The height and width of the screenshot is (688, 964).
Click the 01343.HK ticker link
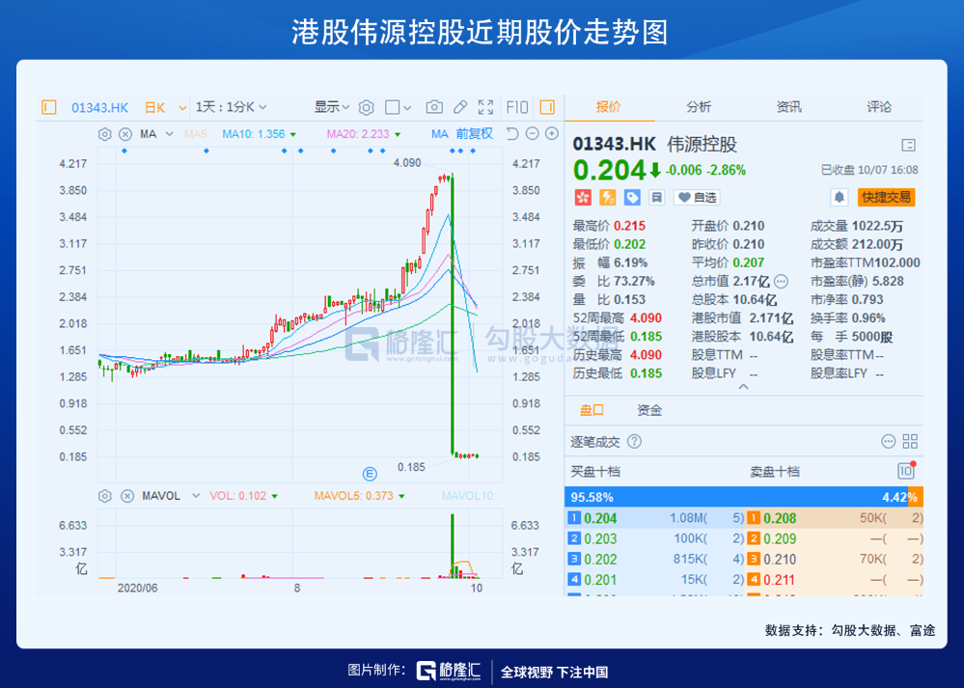(100, 108)
